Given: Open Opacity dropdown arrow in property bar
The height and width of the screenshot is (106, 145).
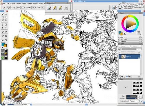Looking at the screenshot, I should [x=35, y=8].
